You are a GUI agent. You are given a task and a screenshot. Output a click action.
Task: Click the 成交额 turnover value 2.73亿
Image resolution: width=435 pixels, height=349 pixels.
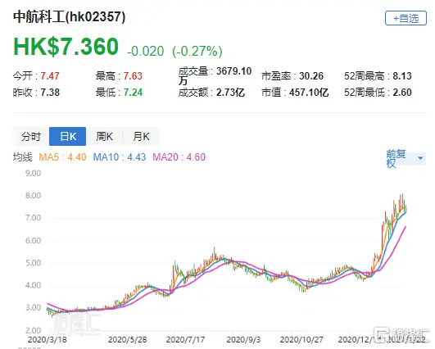[x=230, y=93]
